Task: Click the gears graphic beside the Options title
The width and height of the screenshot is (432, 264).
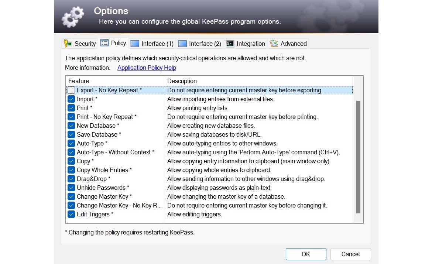Action: click(73, 16)
